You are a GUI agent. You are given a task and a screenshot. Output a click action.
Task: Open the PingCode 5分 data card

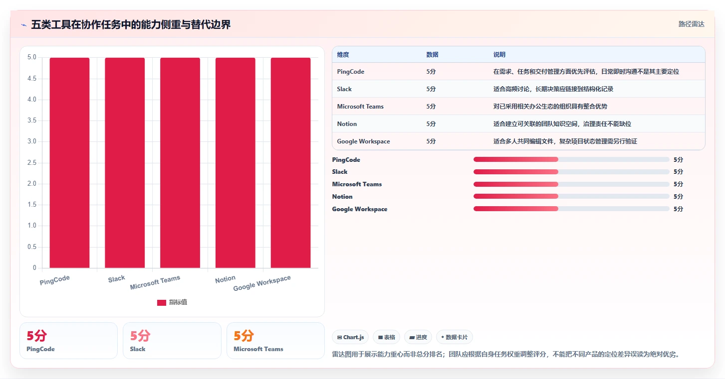tap(68, 341)
